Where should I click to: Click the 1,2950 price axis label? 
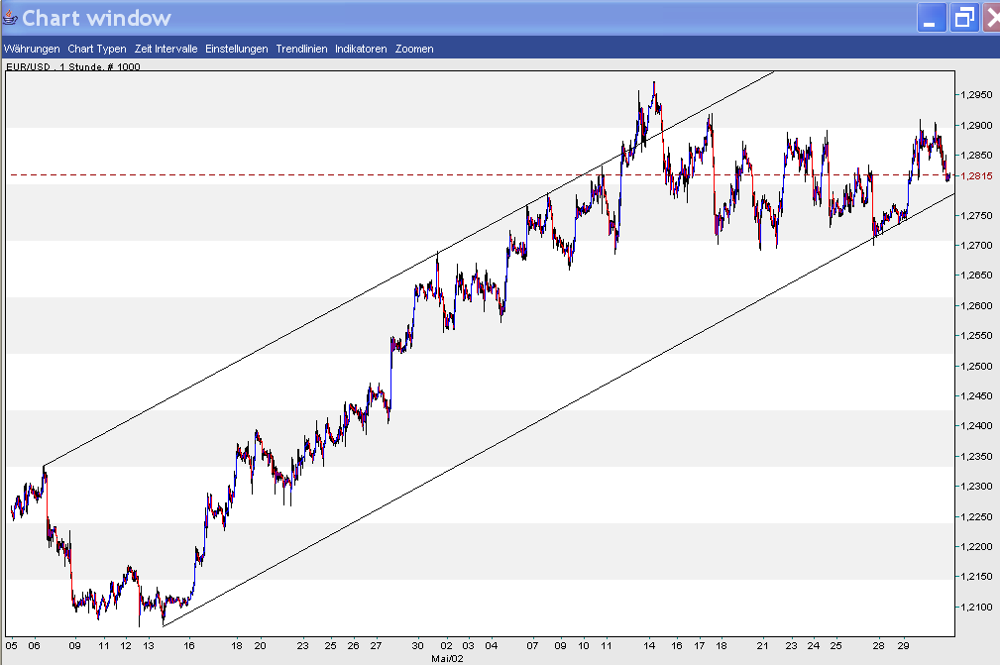coord(979,95)
